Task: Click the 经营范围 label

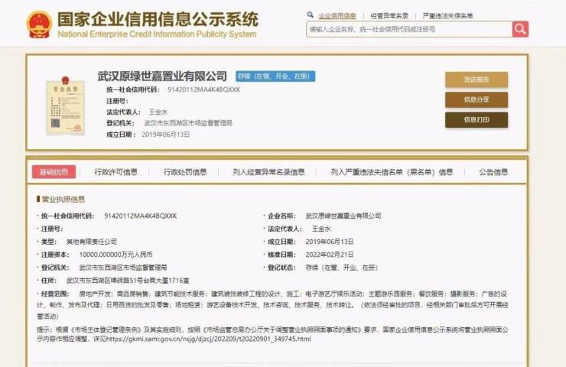Action: (x=55, y=294)
